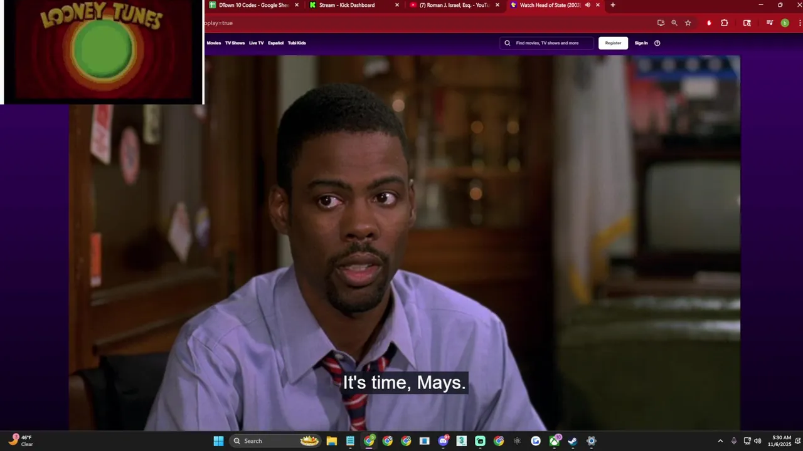803x451 pixels.
Task: Close the DTown 10 Codes tab
Action: [297, 5]
